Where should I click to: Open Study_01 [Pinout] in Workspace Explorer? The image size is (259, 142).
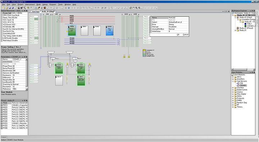pyautogui.click(x=246, y=28)
